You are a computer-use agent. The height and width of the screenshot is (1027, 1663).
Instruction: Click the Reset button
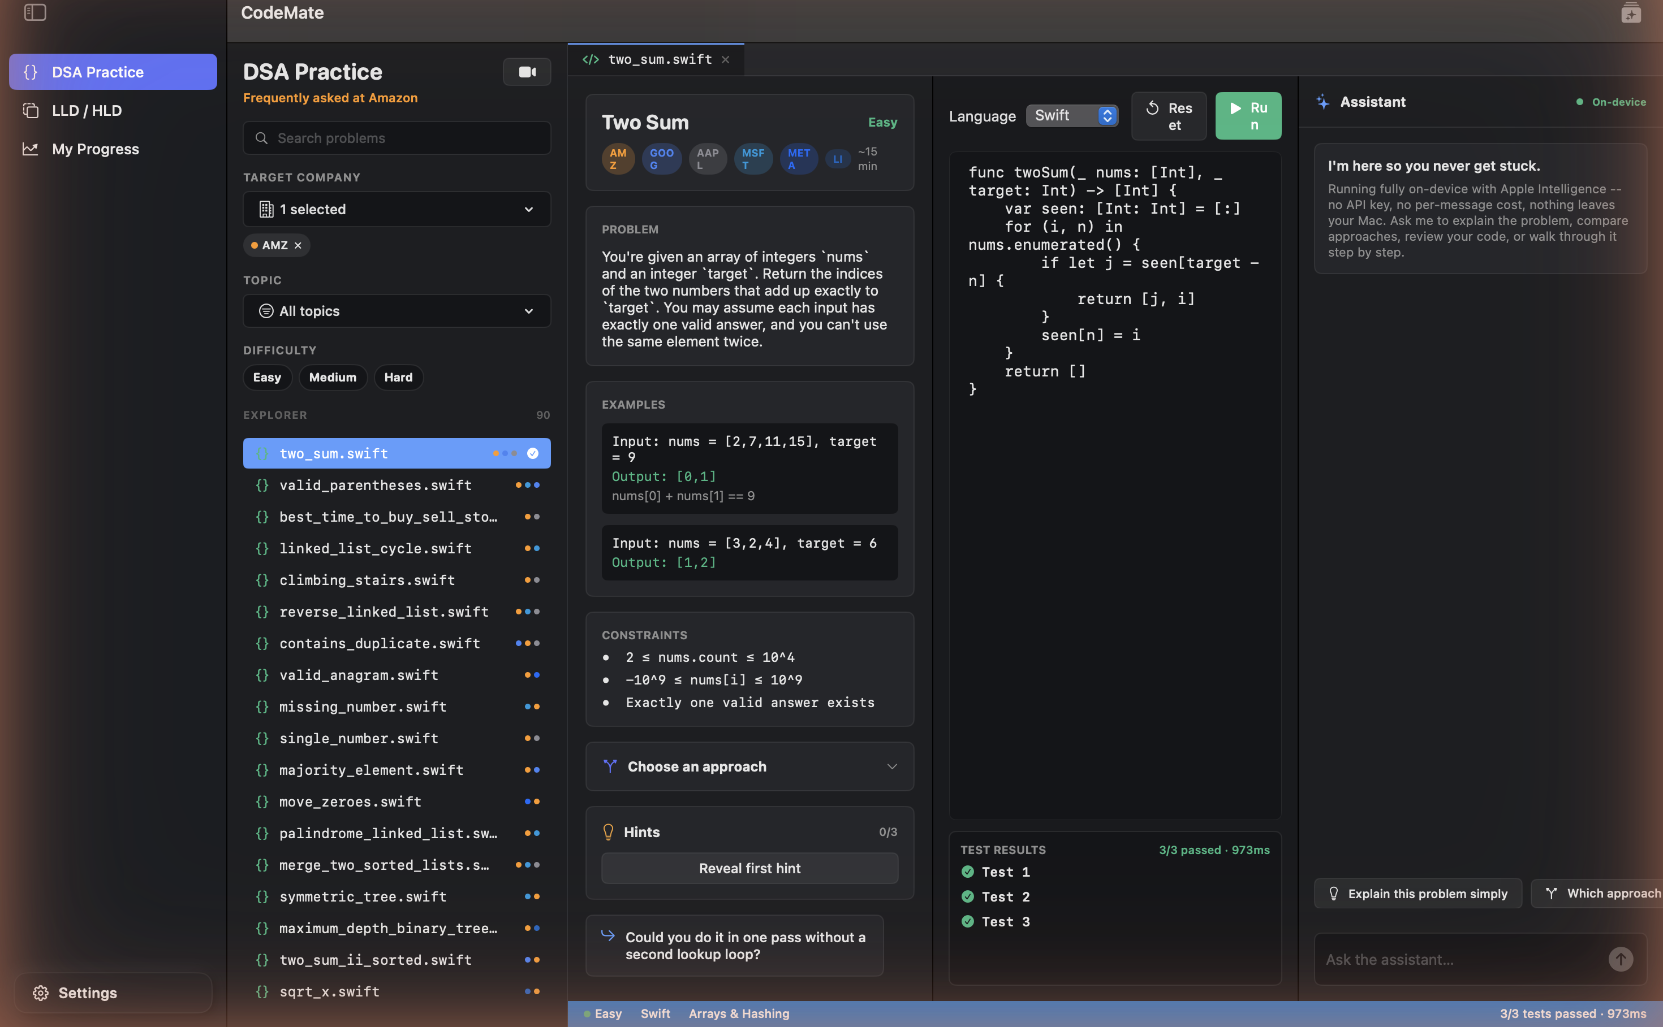point(1169,116)
